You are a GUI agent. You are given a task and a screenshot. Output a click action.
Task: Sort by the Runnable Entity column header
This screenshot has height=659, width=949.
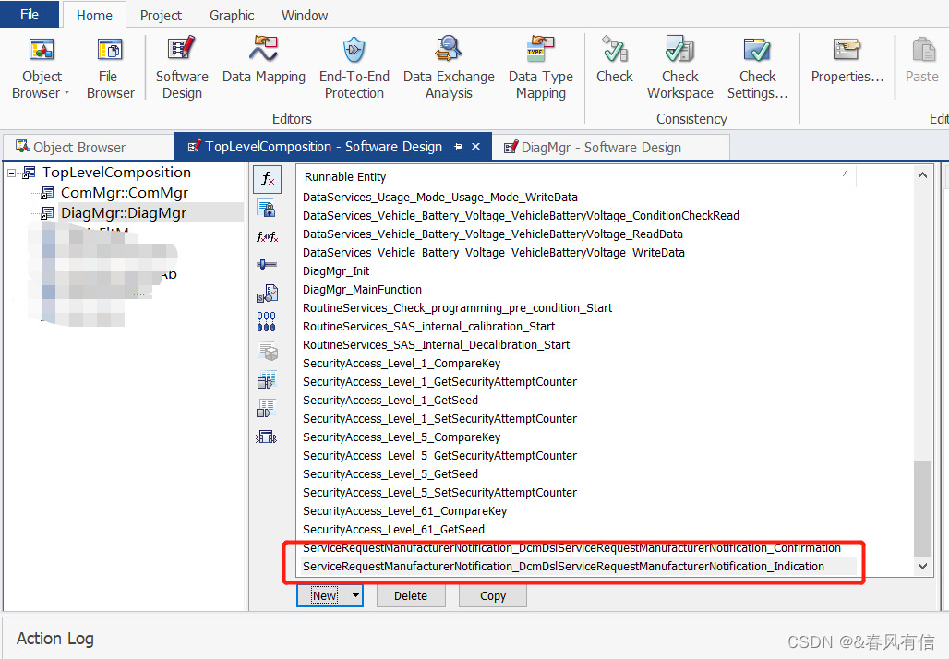578,176
